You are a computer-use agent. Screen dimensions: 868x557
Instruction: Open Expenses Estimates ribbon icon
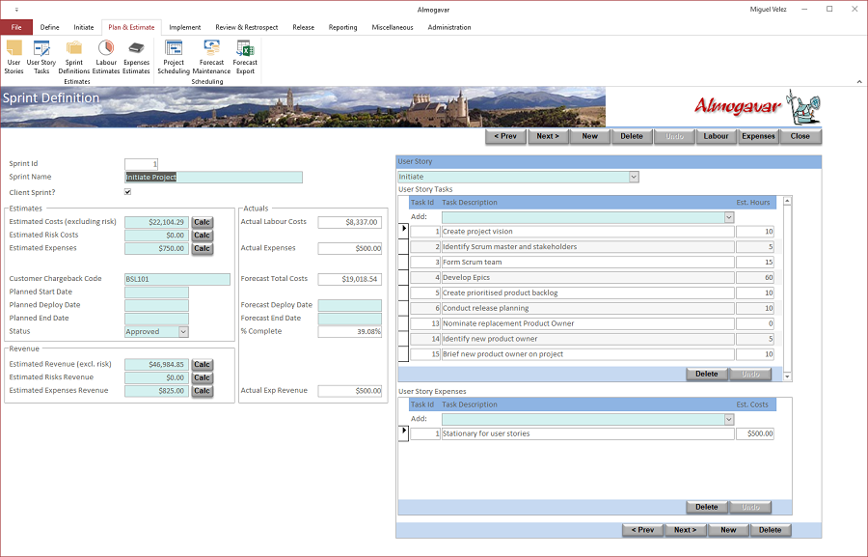coord(136,57)
